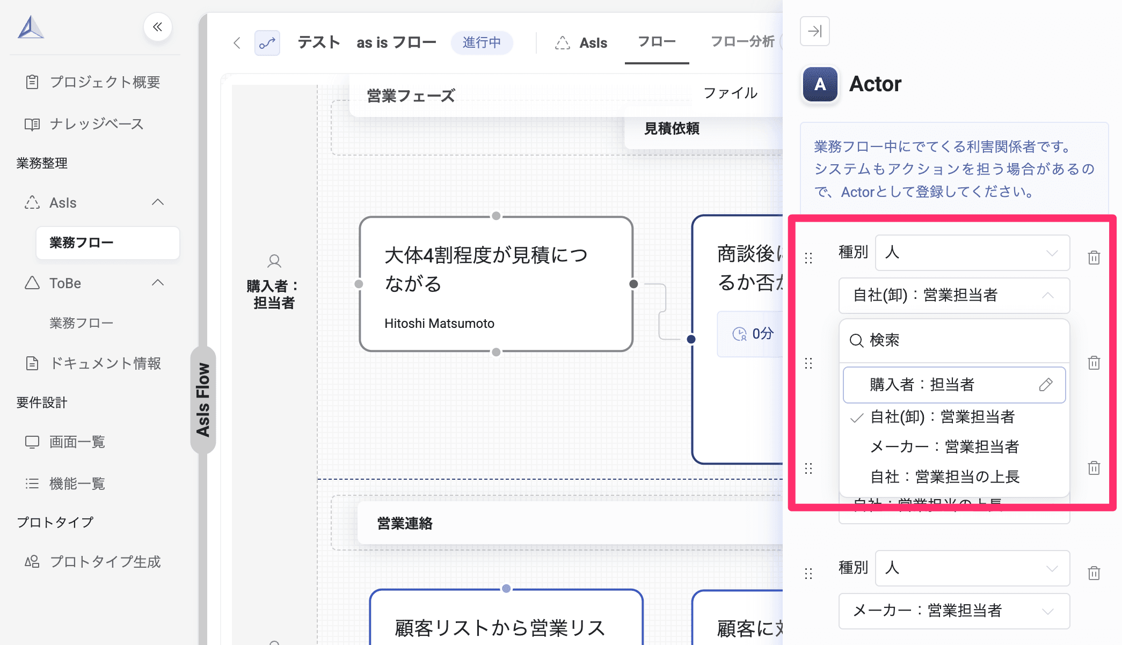Click the flow icon beside テスト title
The width and height of the screenshot is (1122, 645).
267,43
